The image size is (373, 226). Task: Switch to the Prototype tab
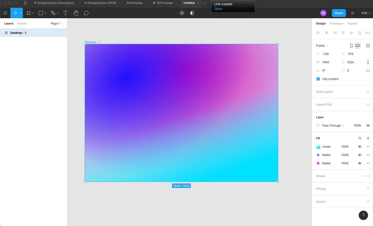tap(336, 23)
